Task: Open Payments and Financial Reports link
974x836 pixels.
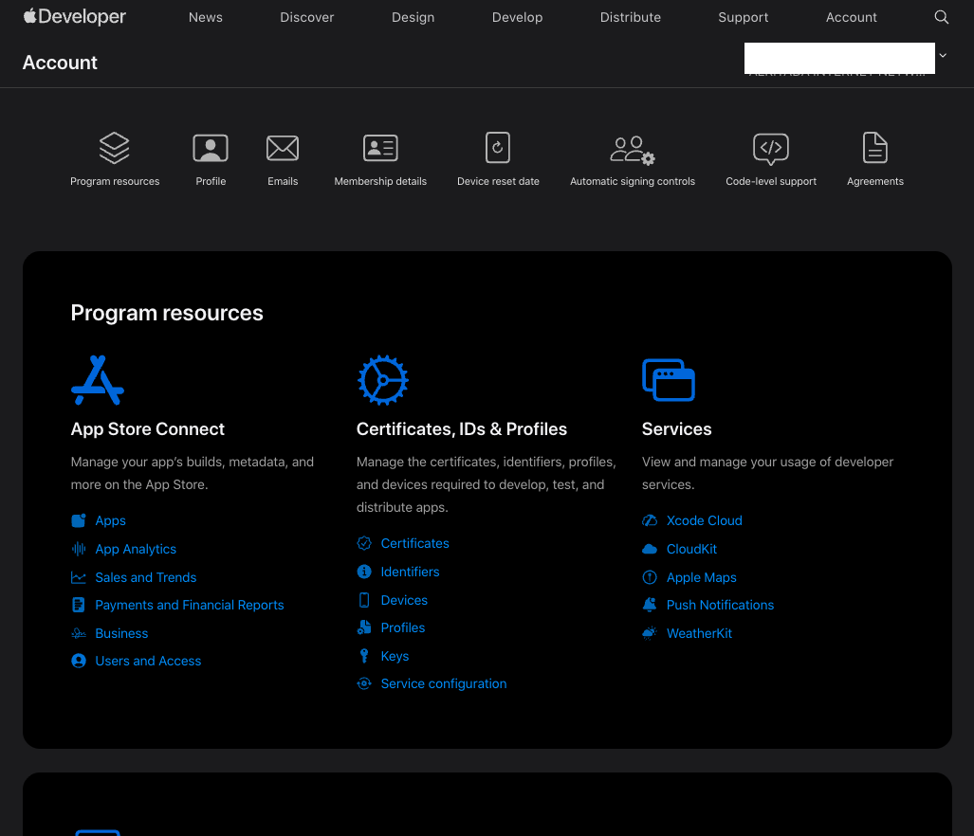Action: (x=190, y=605)
